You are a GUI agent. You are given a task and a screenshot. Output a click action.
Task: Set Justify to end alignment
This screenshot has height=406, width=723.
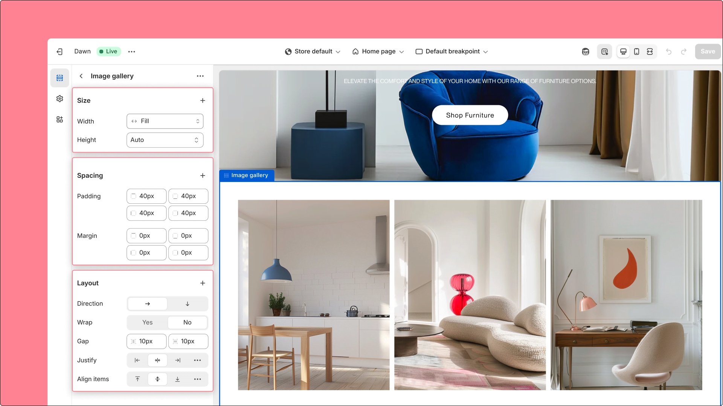(178, 360)
